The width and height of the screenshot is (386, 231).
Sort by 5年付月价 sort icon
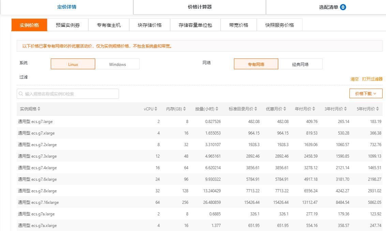point(377,109)
